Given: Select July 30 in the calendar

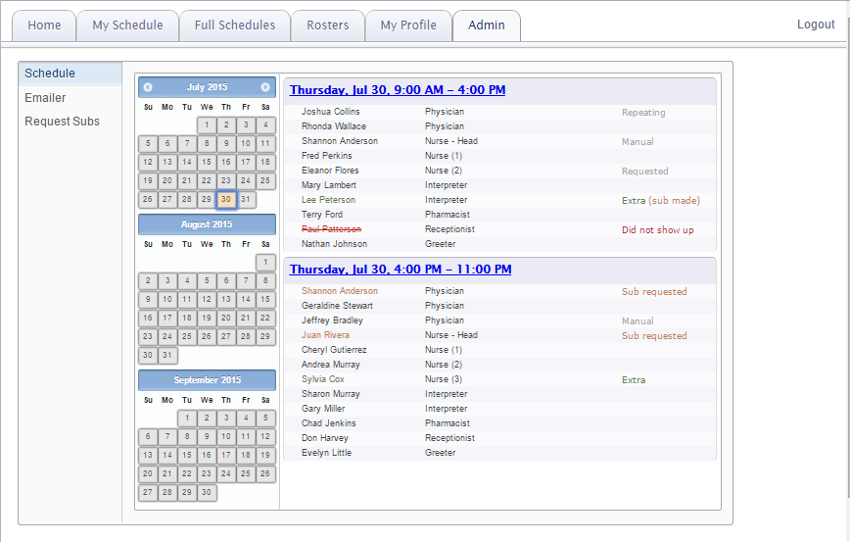Looking at the screenshot, I should pyautogui.click(x=226, y=199).
